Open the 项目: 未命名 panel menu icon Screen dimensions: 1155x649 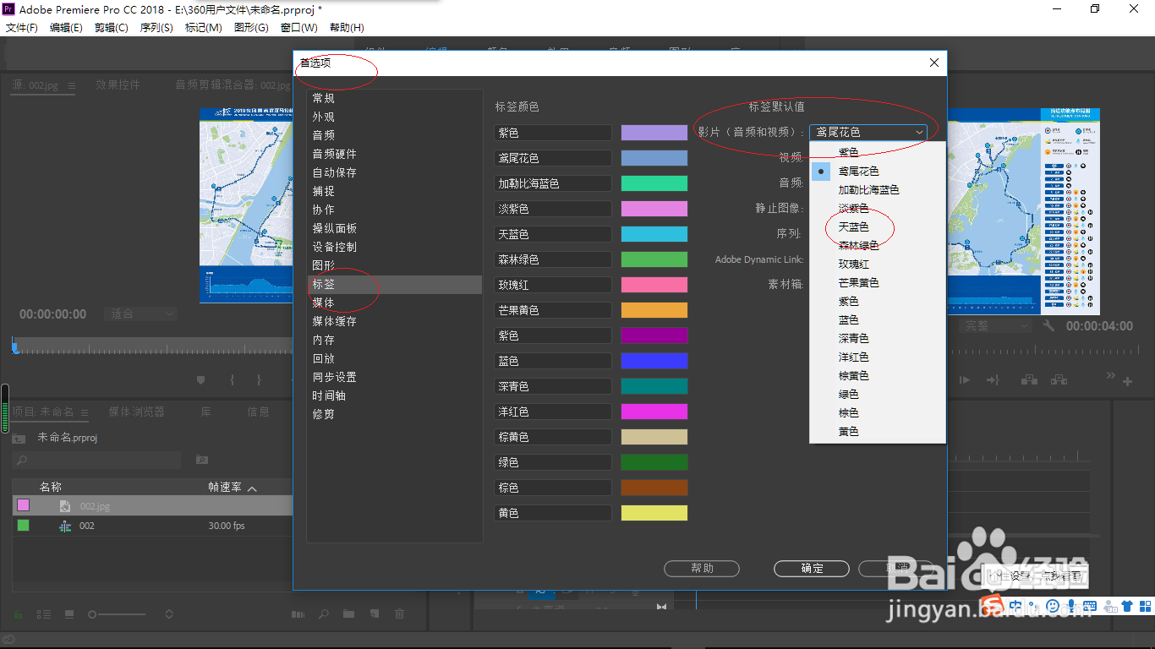[85, 412]
